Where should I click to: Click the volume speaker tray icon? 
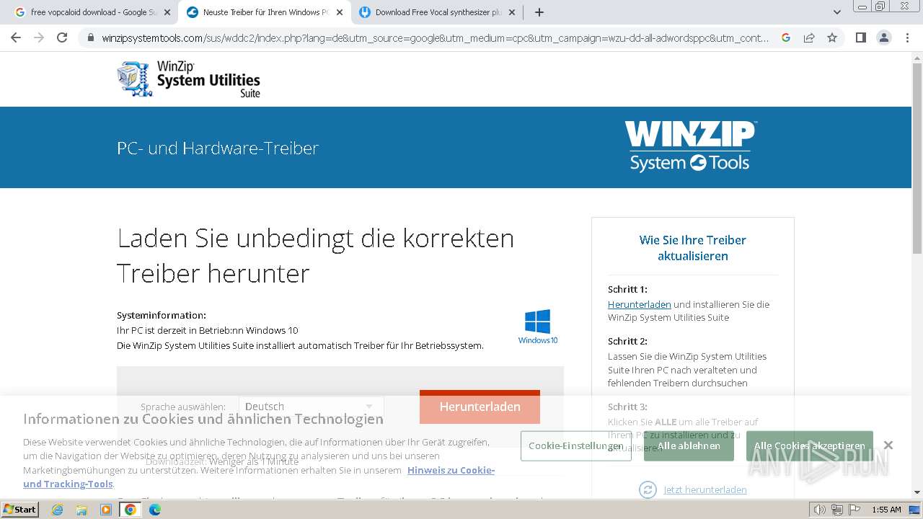click(x=820, y=510)
